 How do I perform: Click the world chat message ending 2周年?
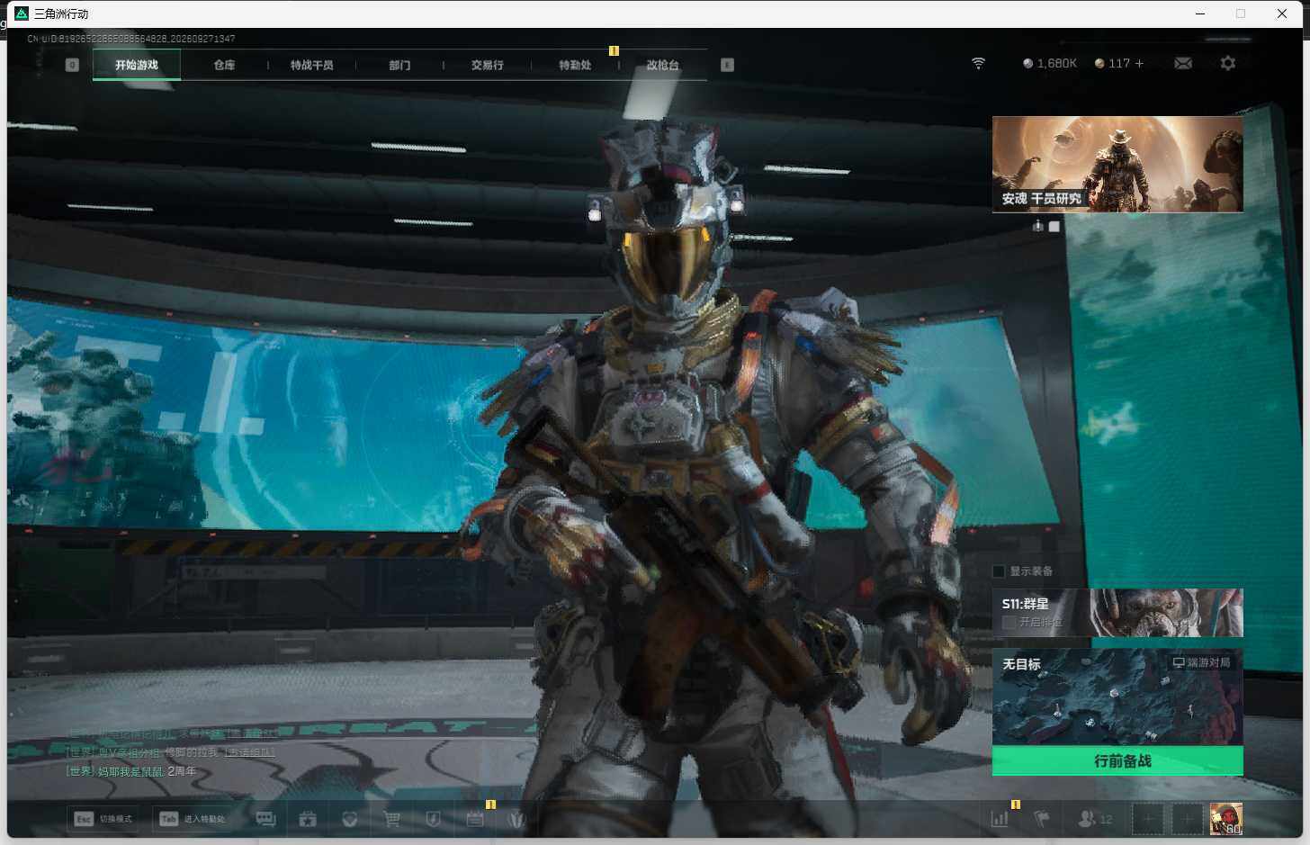130,771
